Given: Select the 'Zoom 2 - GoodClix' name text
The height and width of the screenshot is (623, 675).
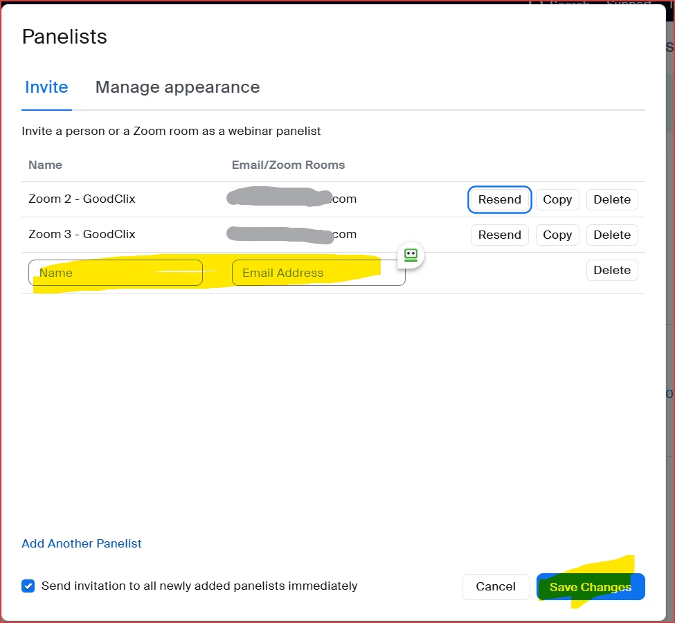Looking at the screenshot, I should (x=82, y=199).
